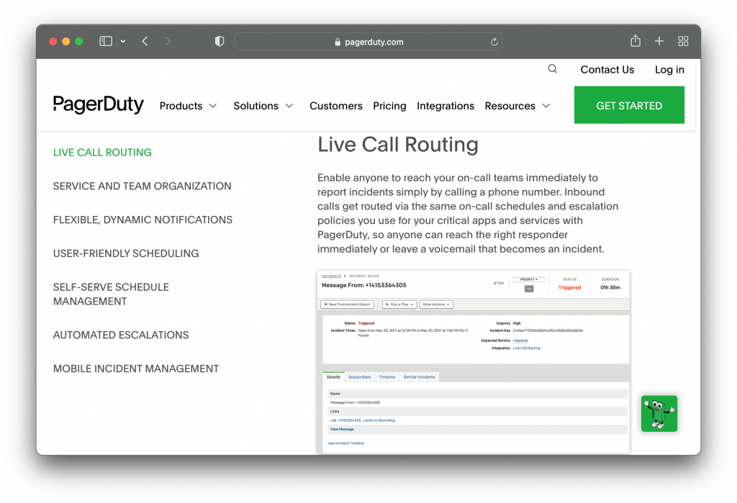The width and height of the screenshot is (737, 503).
Task: Select FLEXIBLE, DYNAMIC NOTIFICATIONS feature
Action: coord(143,219)
